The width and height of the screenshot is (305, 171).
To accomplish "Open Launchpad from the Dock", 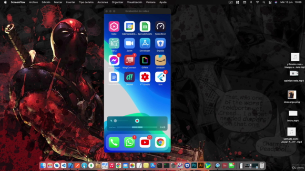I will (50, 166).
